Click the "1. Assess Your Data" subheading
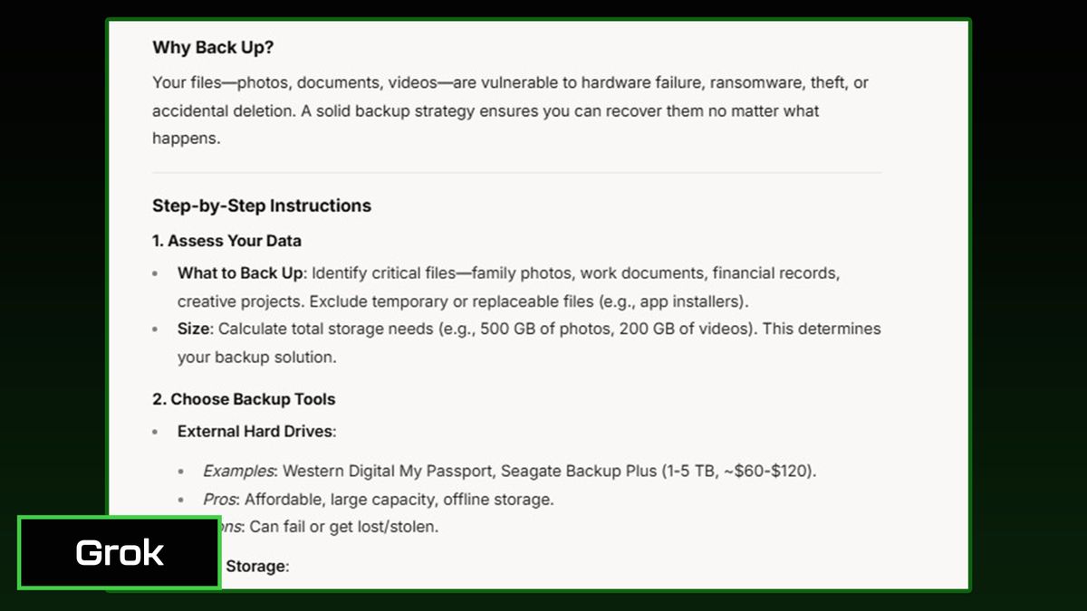Screen dimensions: 1087x611 click(x=226, y=241)
